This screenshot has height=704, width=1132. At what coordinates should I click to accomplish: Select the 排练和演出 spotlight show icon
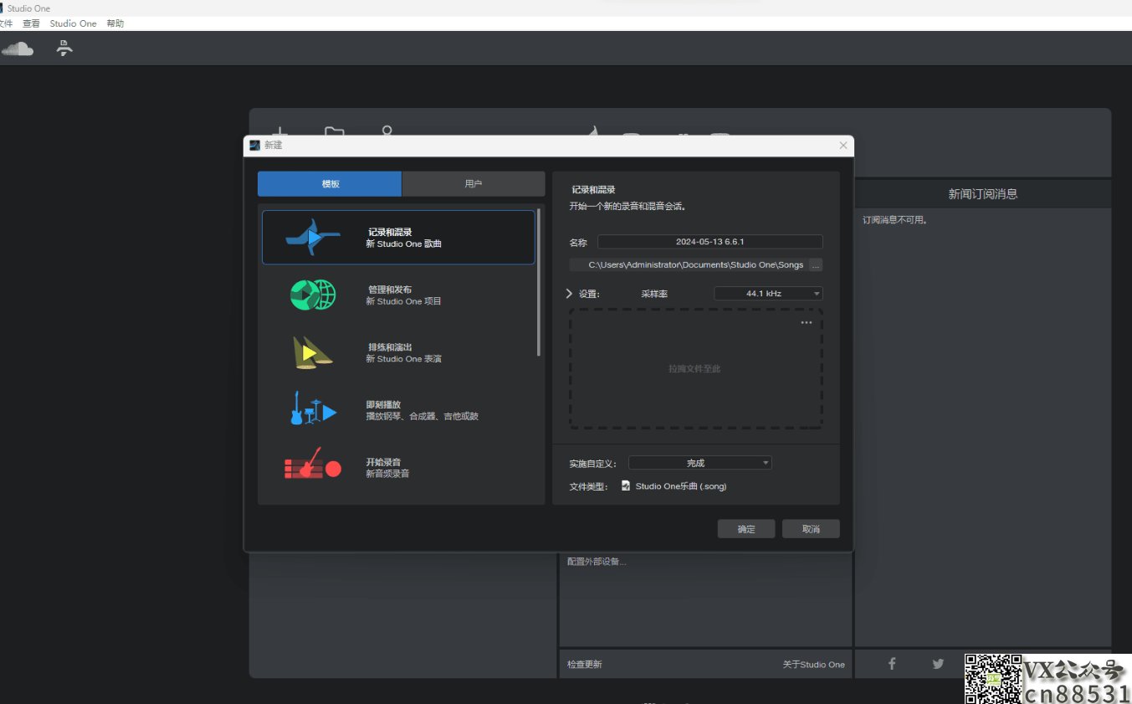click(x=312, y=352)
